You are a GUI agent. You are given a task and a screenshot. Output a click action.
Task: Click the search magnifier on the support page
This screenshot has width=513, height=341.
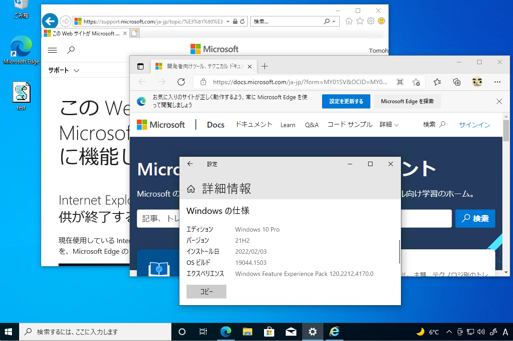71,50
